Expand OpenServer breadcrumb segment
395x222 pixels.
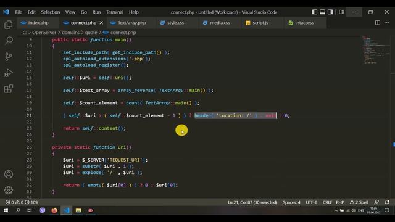pyautogui.click(x=44, y=32)
